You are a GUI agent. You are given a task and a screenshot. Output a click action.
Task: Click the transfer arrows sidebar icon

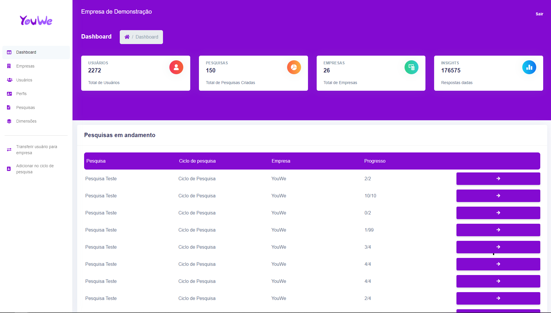click(9, 150)
